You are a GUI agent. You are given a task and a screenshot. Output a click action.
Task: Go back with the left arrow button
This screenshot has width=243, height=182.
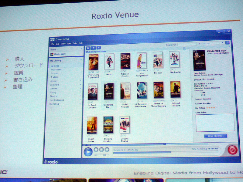click(x=93, y=48)
